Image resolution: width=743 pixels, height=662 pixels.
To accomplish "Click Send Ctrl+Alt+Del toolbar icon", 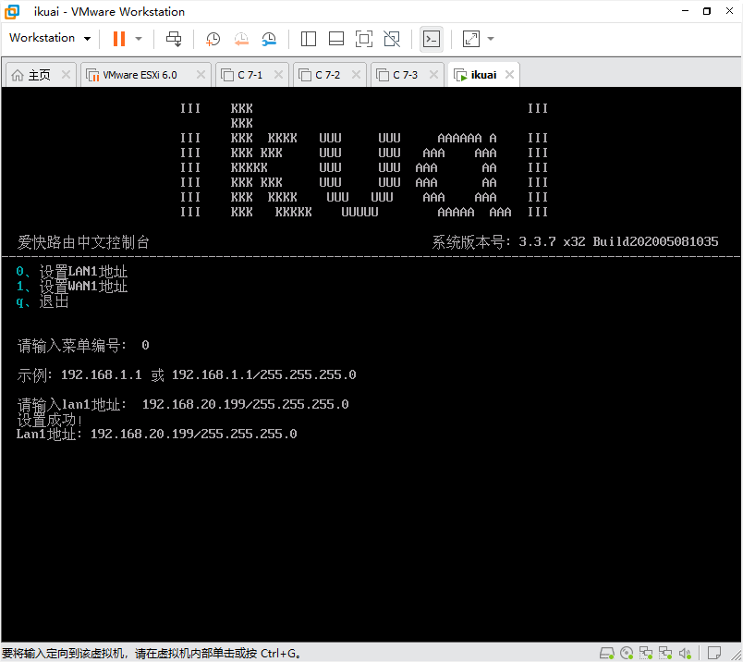I will (x=174, y=39).
